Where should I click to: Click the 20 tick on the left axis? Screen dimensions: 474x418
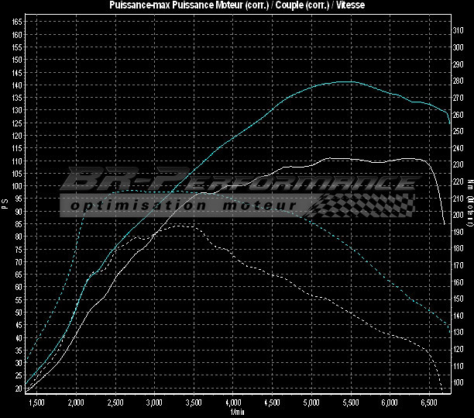17,388
